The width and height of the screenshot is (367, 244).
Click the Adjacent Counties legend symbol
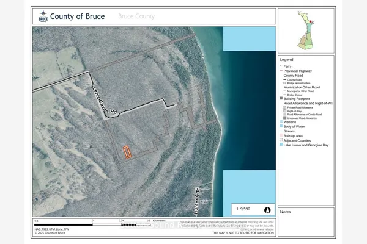click(281, 140)
